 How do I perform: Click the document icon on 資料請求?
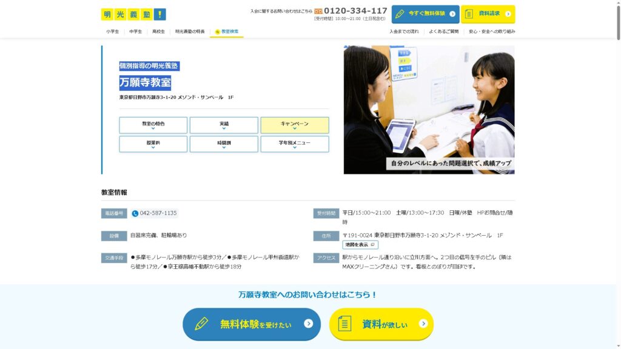pyautogui.click(x=469, y=14)
